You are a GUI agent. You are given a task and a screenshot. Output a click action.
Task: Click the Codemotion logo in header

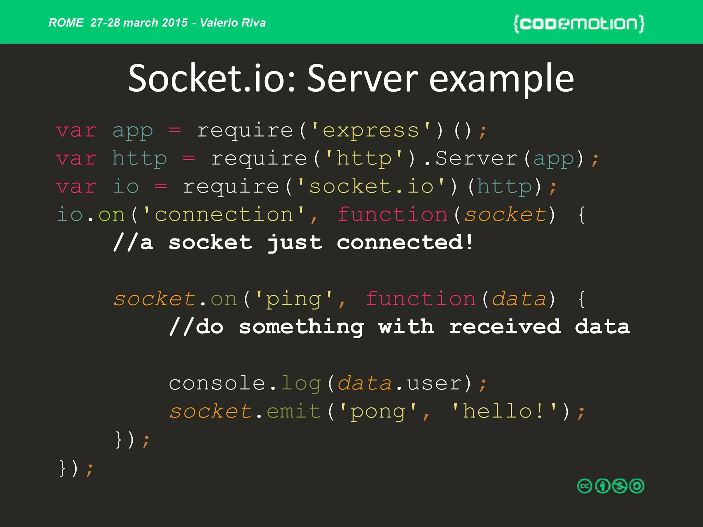tap(579, 24)
